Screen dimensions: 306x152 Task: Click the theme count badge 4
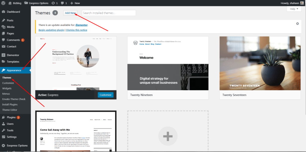click(55, 13)
